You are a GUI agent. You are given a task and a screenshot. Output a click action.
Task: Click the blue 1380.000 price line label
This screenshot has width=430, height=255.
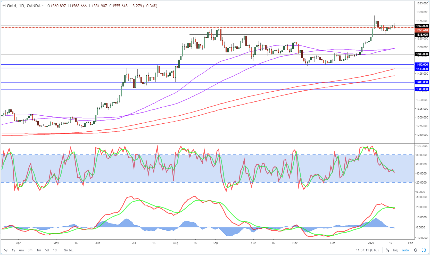(x=422, y=89)
